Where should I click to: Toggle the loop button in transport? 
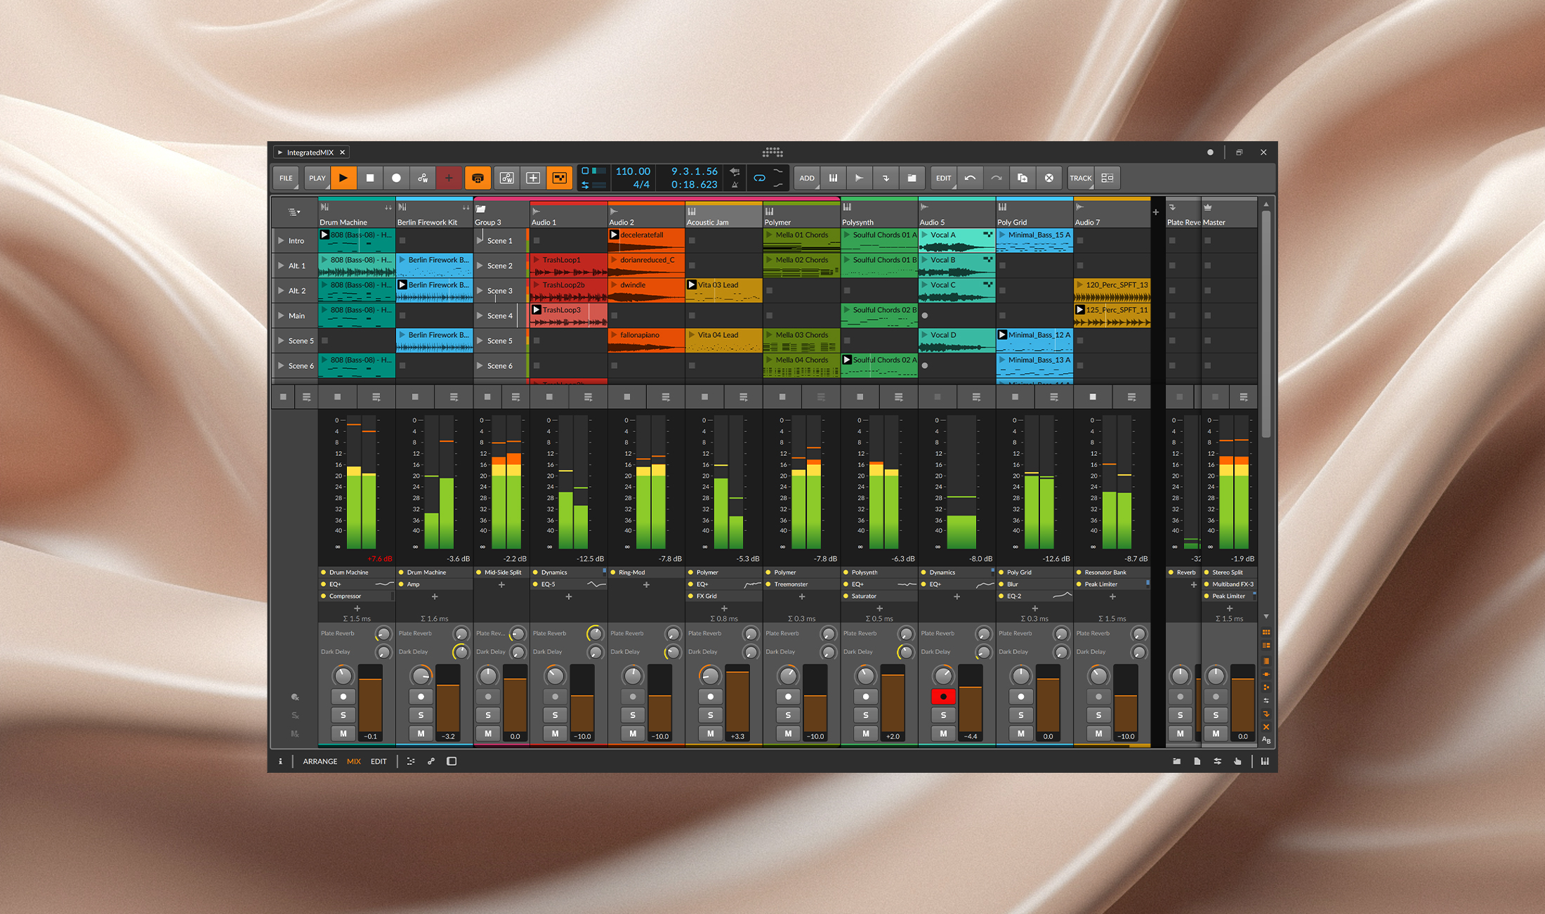tap(759, 178)
